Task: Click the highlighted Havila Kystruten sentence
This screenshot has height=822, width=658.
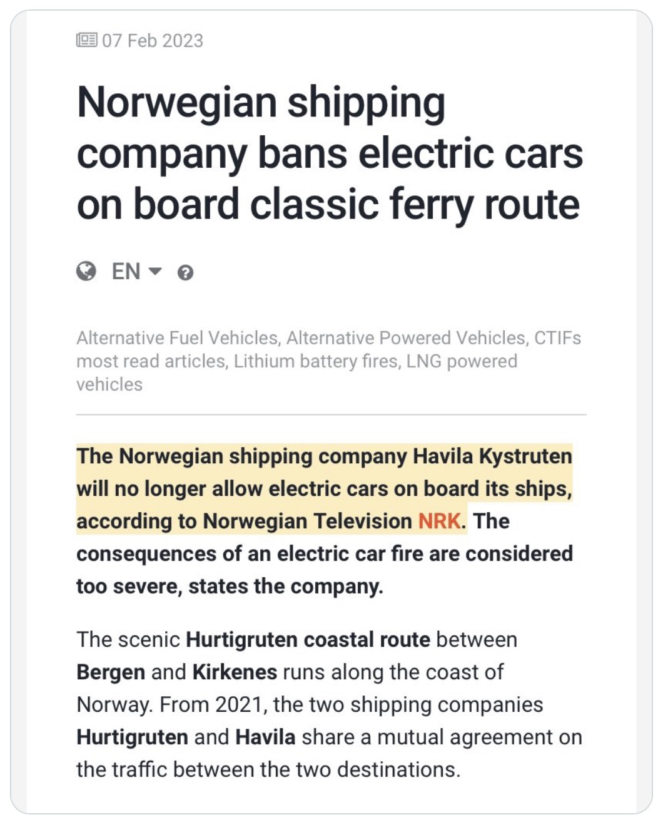Action: point(324,488)
